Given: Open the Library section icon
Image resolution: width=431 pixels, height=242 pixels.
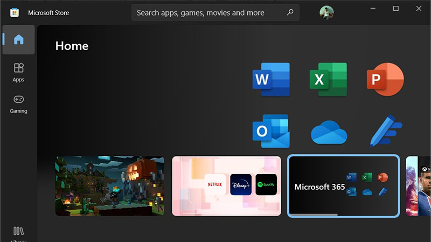Looking at the screenshot, I should tap(18, 231).
